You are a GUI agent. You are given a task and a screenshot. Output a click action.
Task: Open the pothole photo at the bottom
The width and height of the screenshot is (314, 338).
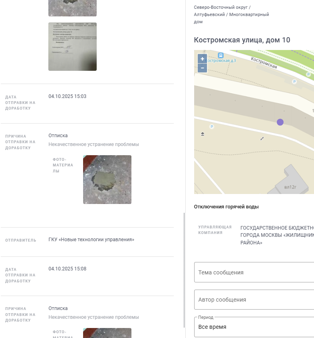[x=107, y=333]
